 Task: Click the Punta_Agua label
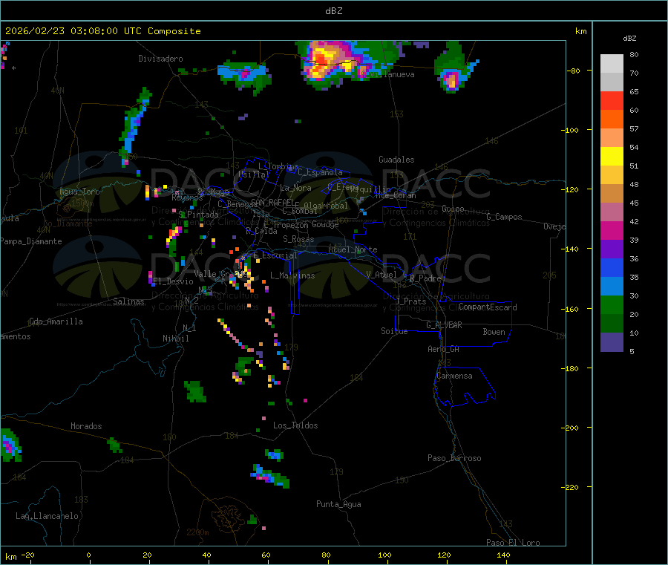coord(338,504)
